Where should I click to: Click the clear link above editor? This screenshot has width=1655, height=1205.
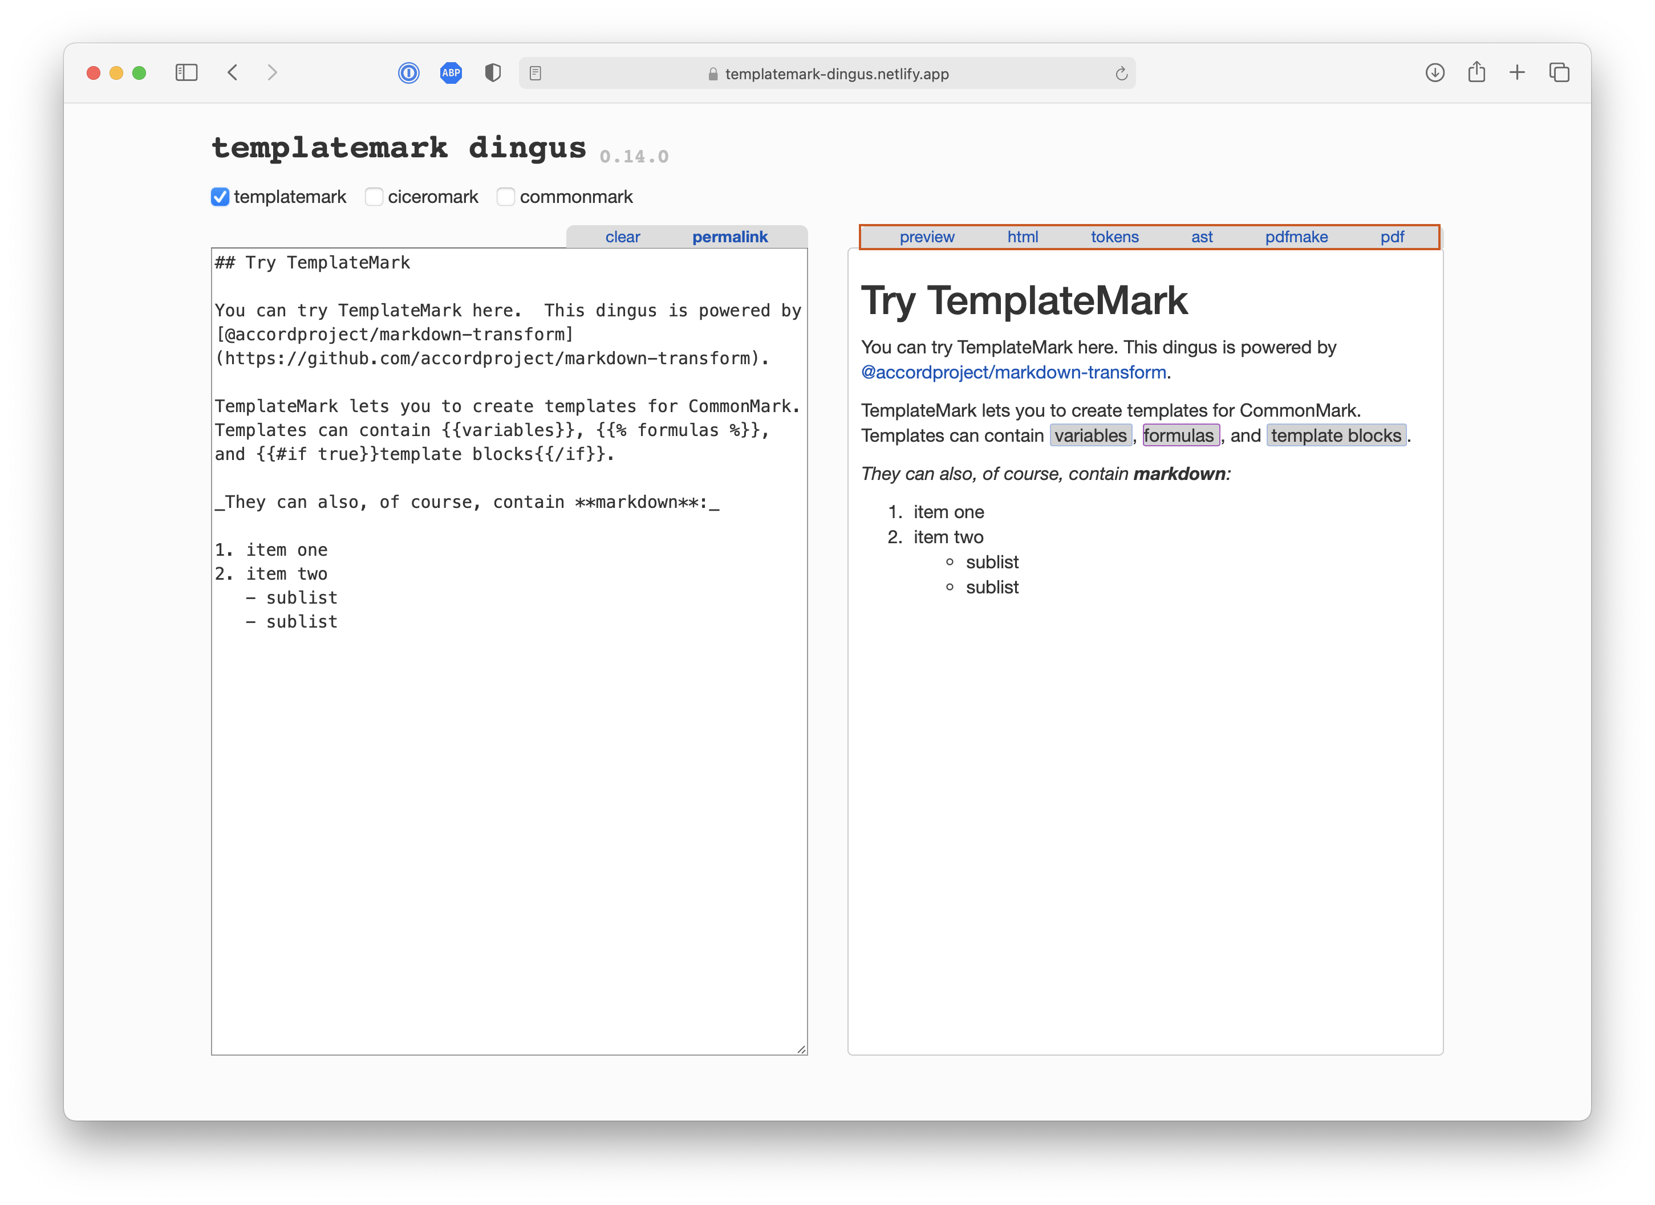[622, 237]
